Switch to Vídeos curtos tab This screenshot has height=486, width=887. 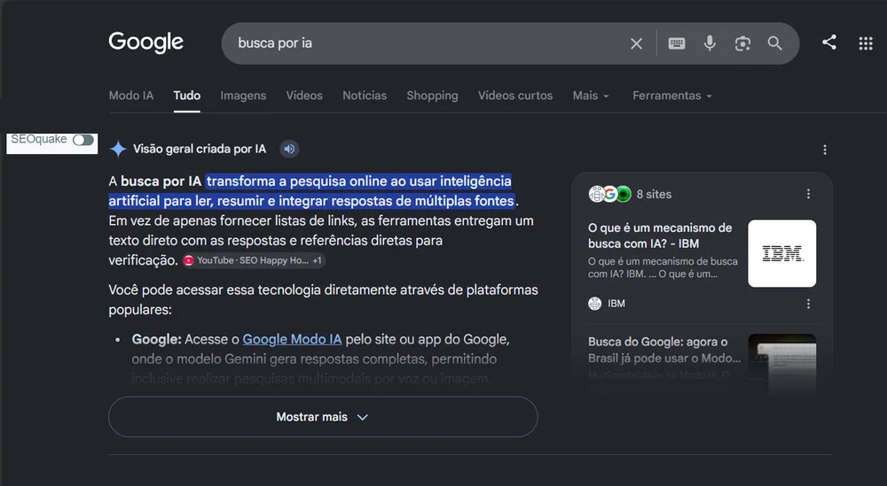(515, 96)
